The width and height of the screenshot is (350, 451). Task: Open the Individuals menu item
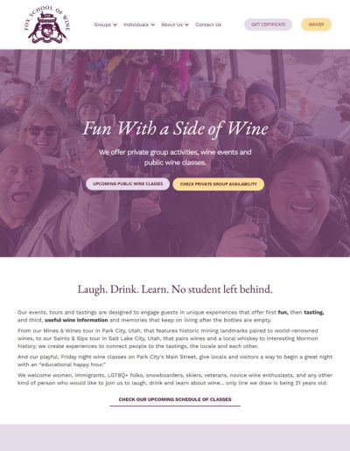(136, 24)
